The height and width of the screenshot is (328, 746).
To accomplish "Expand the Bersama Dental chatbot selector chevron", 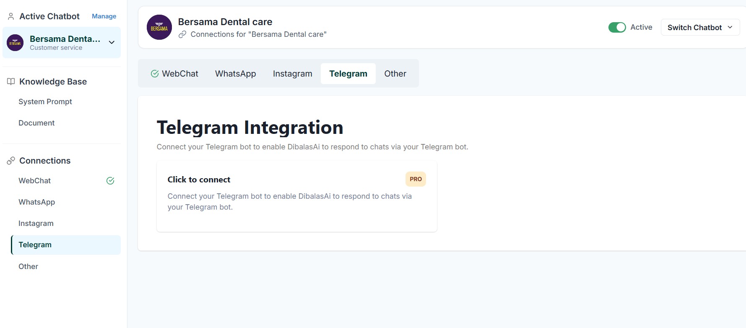I will point(112,42).
